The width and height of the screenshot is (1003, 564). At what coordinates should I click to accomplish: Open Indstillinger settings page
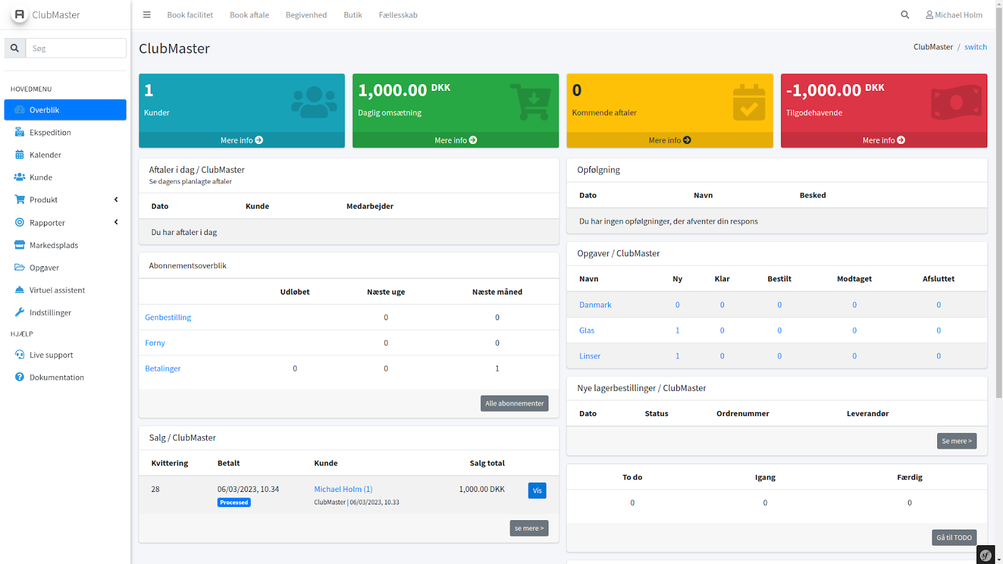click(x=50, y=313)
